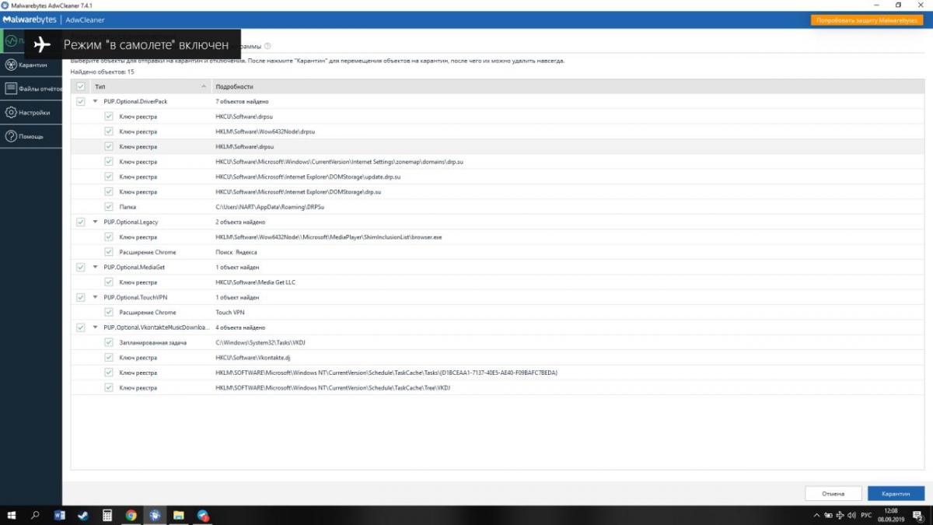Open the Windows Start menu

coord(12,515)
